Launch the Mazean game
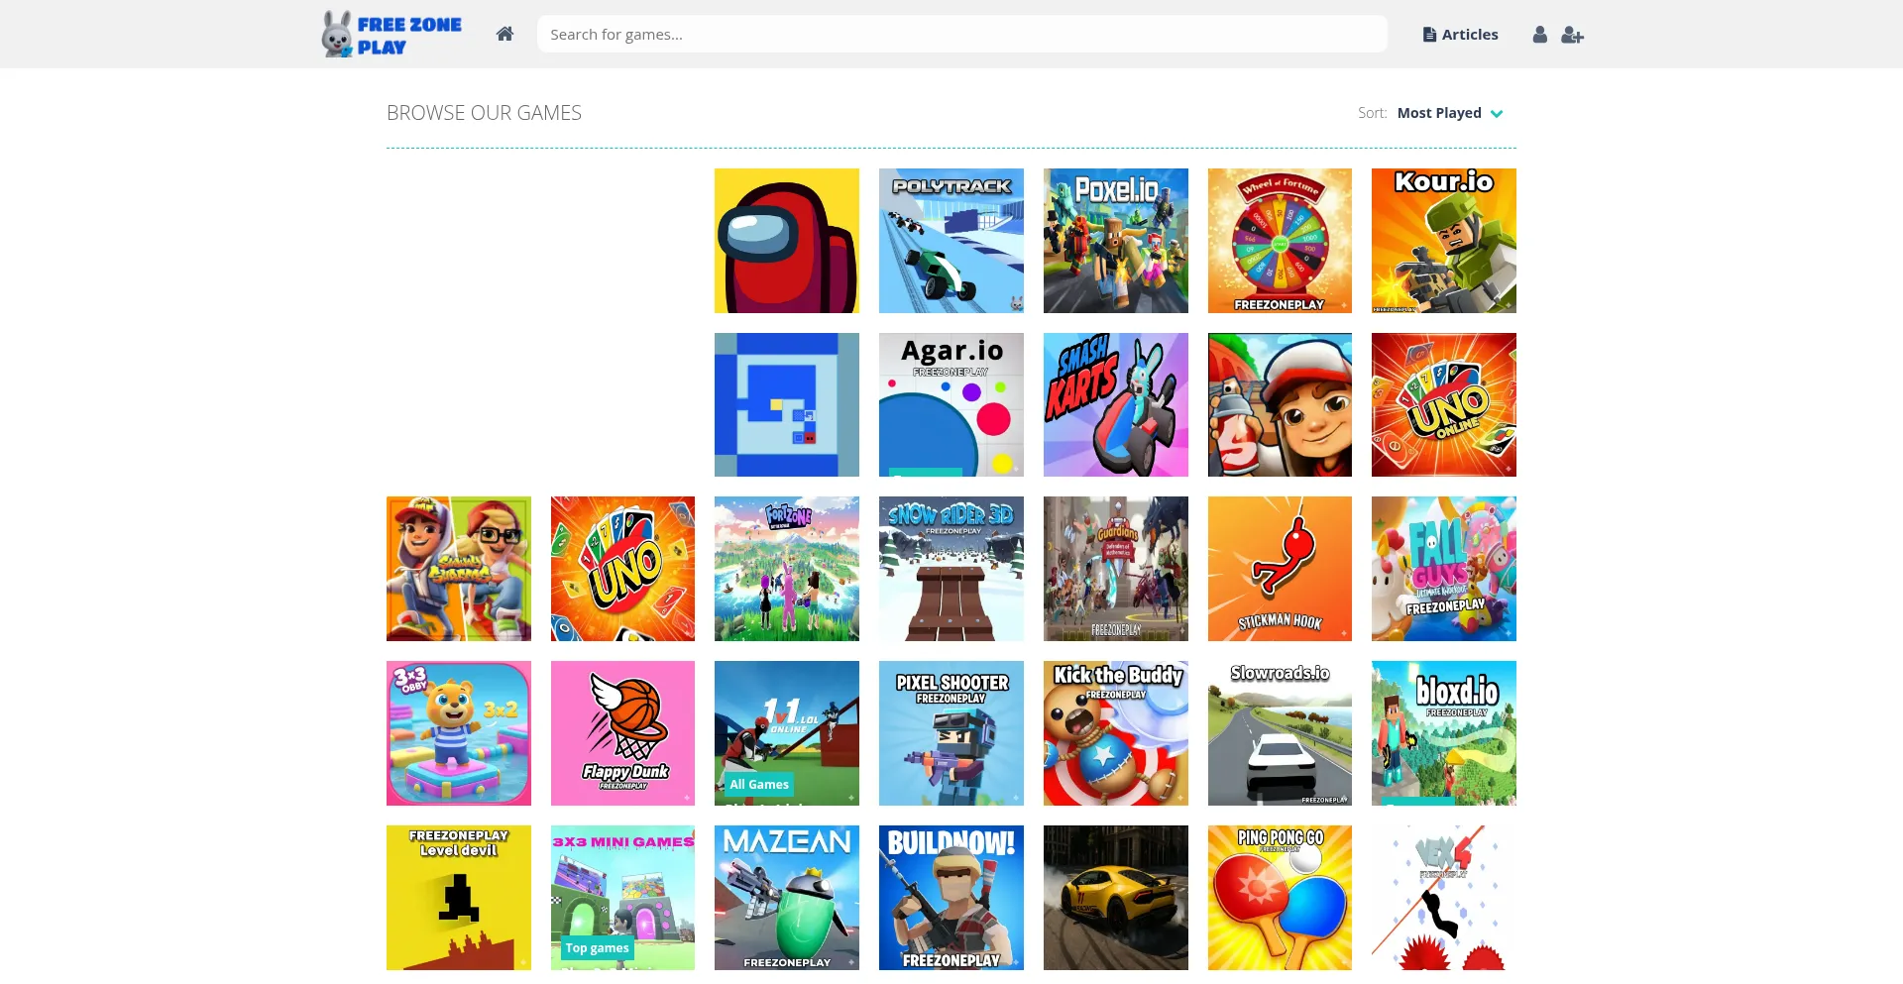Viewport: 1903px width, 984px height. [787, 898]
